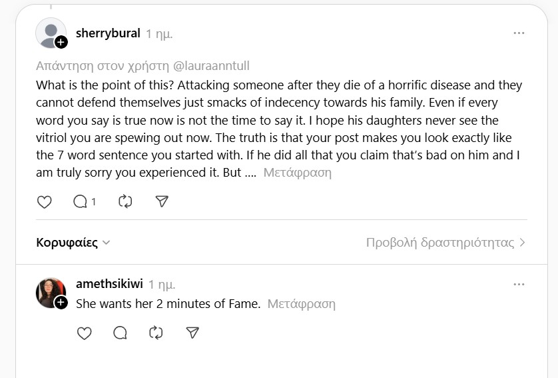Repost sherrybural's reply
The image size is (558, 378).
click(125, 201)
